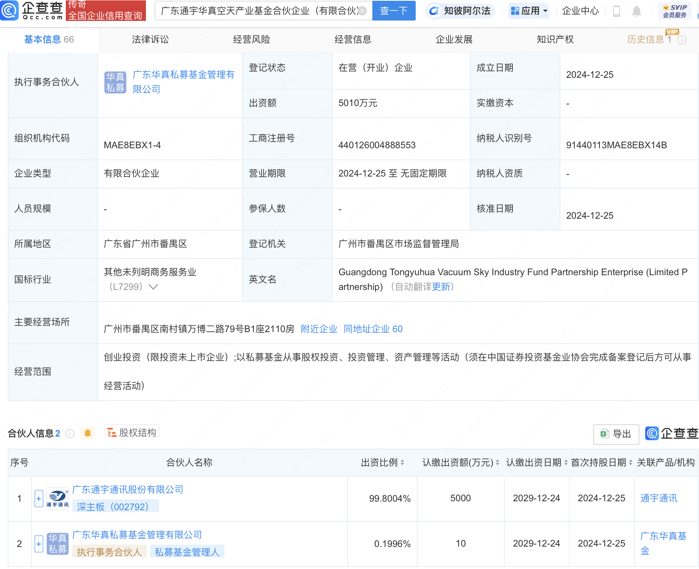Enable the orange bell alert for partner info

(87, 433)
